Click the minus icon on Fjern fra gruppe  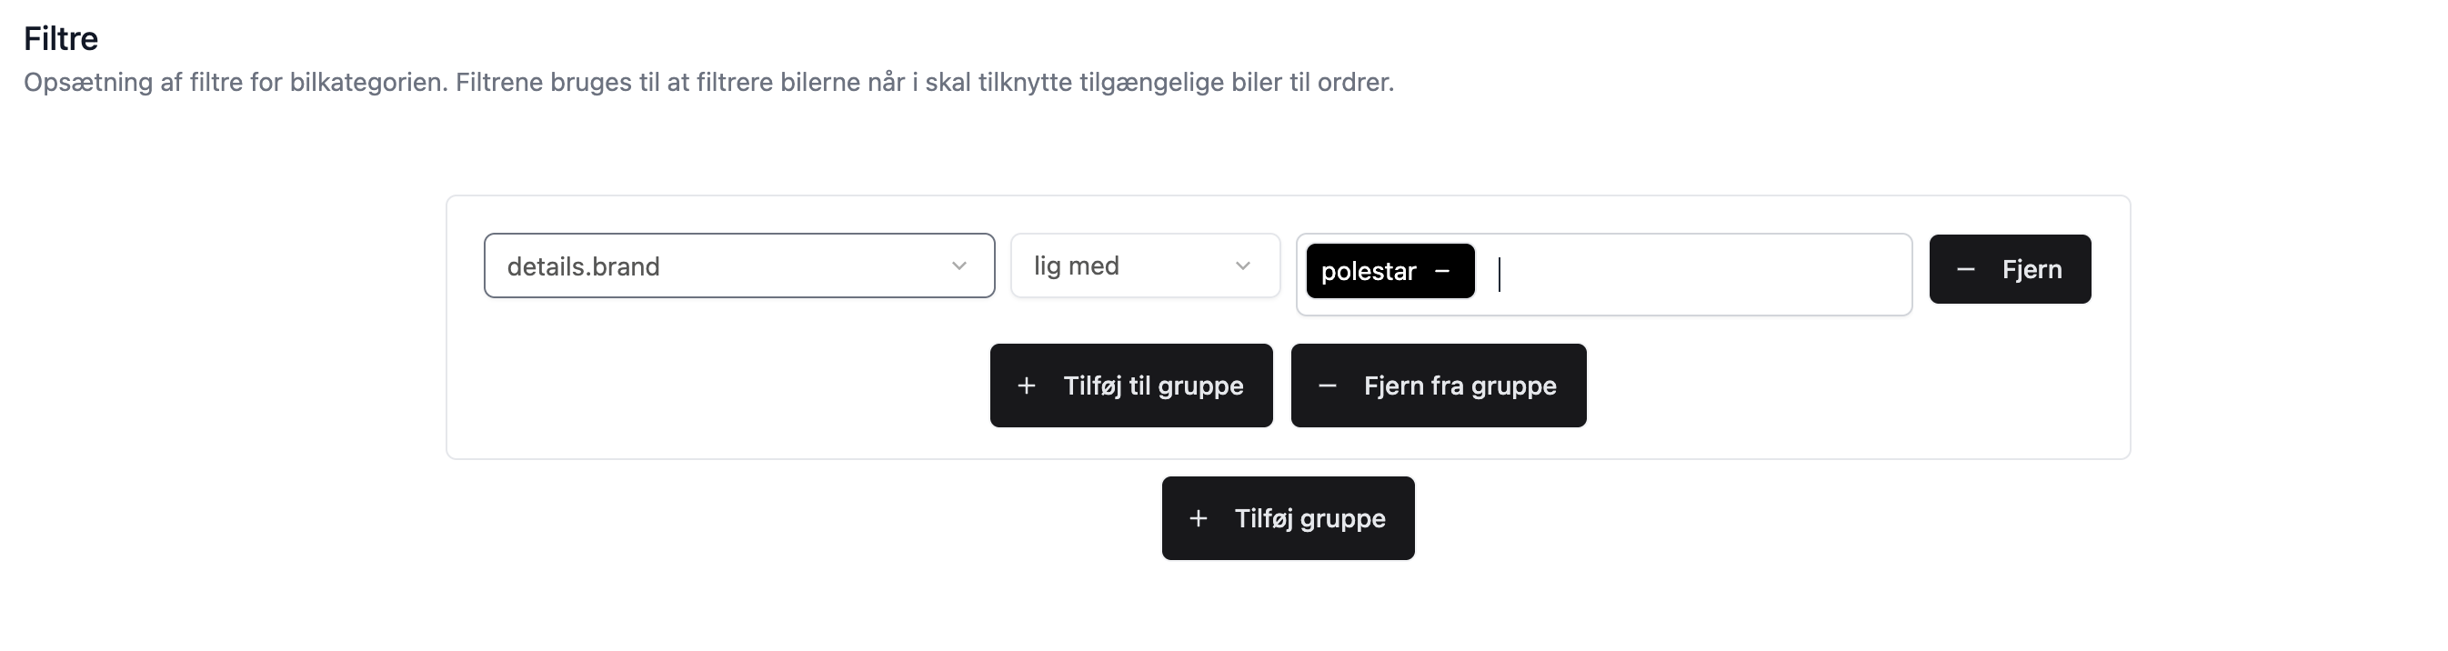pos(1327,386)
